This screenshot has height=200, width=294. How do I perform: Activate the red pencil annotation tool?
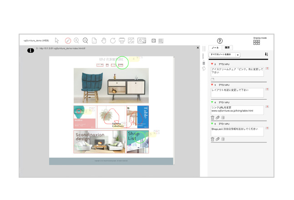pos(68,40)
